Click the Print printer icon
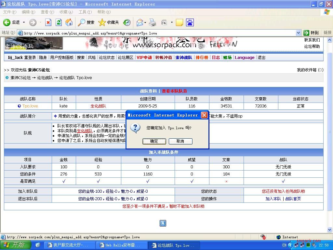333x250 pixels. (x=153, y=22)
